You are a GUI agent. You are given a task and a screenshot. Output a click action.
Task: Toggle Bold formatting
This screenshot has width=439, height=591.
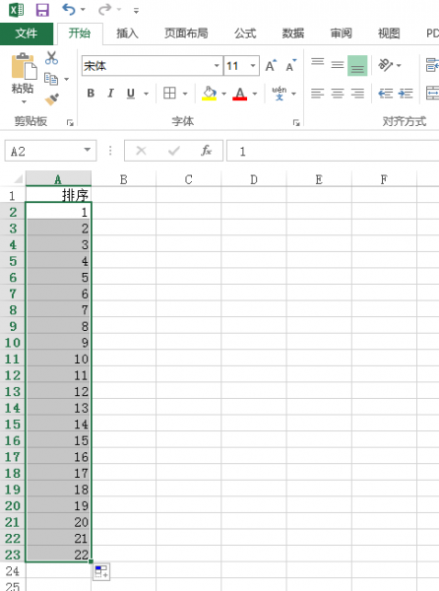pyautogui.click(x=91, y=94)
